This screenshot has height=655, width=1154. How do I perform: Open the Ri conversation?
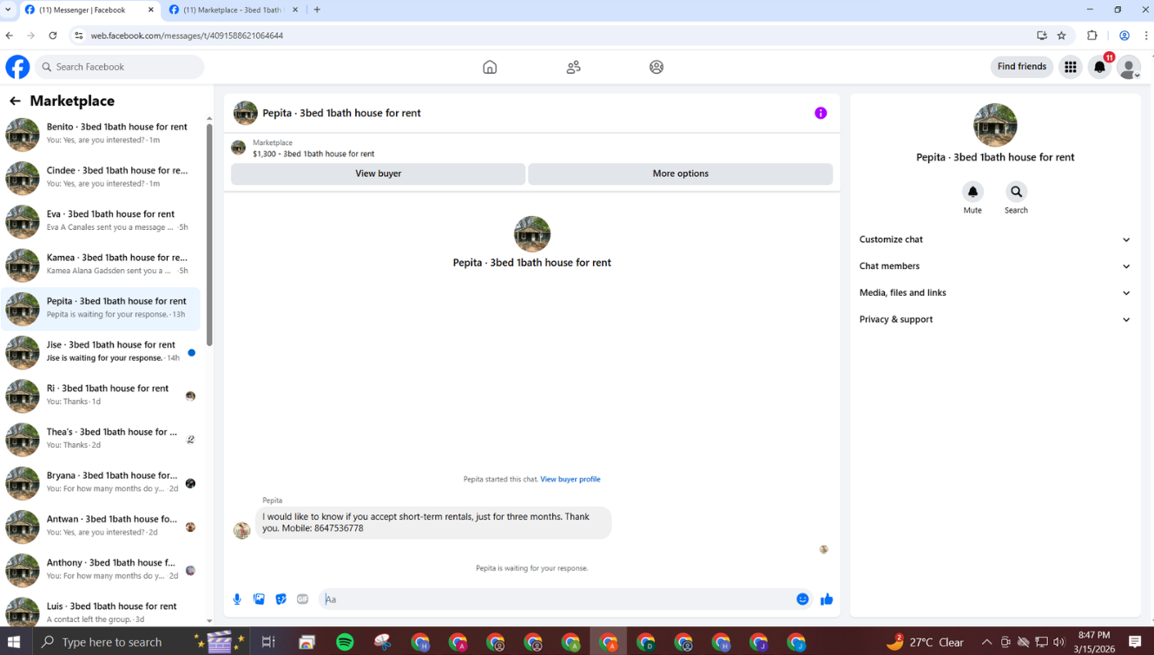101,395
